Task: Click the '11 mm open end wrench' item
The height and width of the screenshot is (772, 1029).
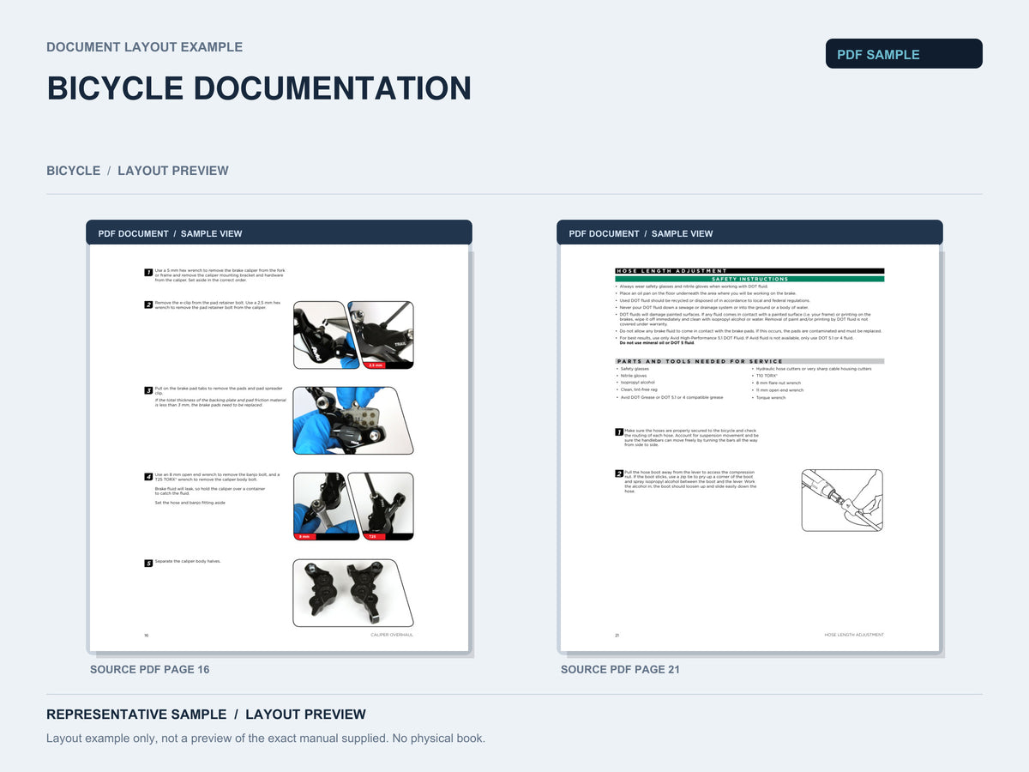Action: tap(778, 390)
